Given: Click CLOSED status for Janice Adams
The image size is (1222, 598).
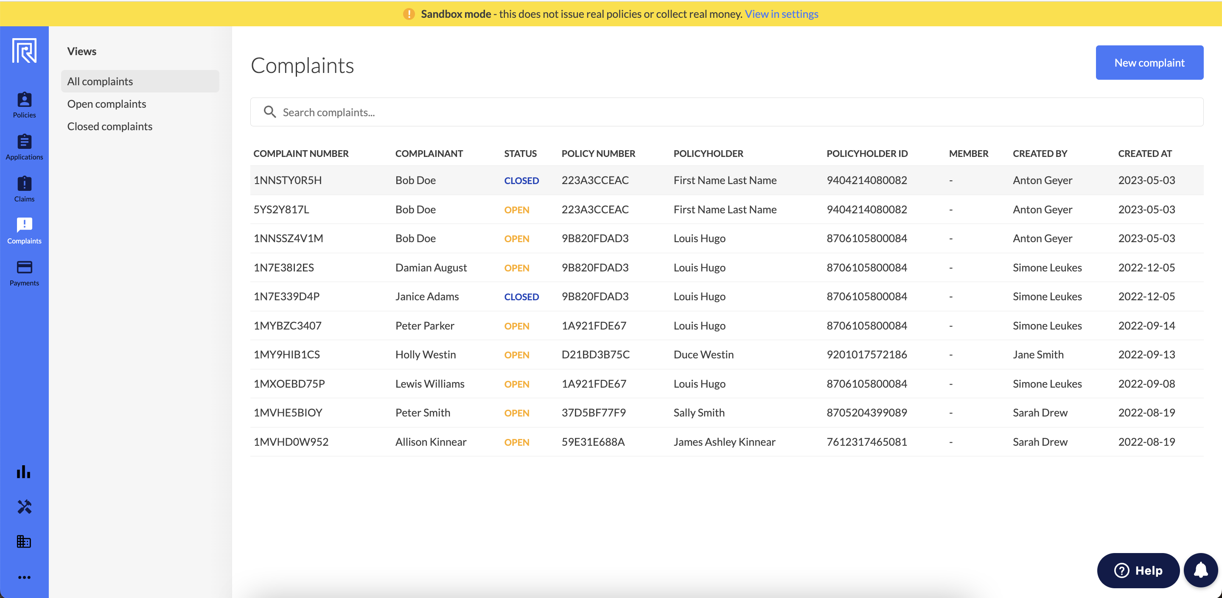Looking at the screenshot, I should coord(521,297).
